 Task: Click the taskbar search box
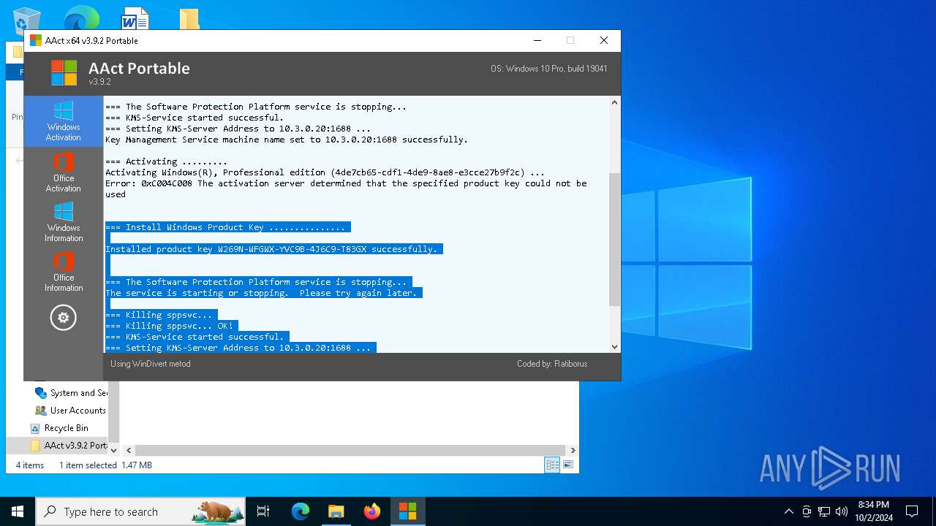[140, 511]
